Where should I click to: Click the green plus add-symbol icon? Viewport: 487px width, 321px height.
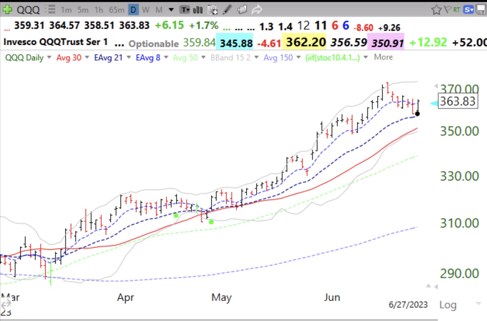click(7, 9)
